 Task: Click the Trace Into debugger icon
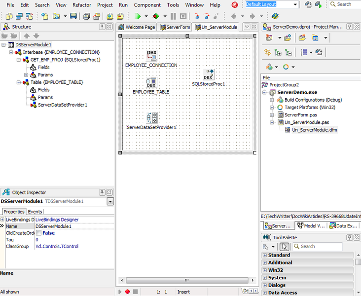(197, 16)
